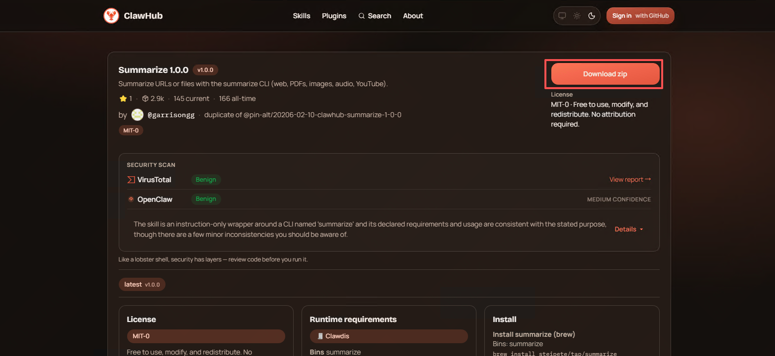Select the Install summarize (brew) heading
The image size is (775, 356).
click(534, 334)
